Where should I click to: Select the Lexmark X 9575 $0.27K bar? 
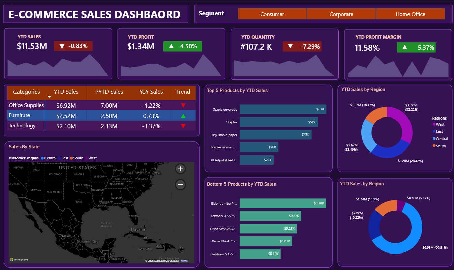click(270, 216)
